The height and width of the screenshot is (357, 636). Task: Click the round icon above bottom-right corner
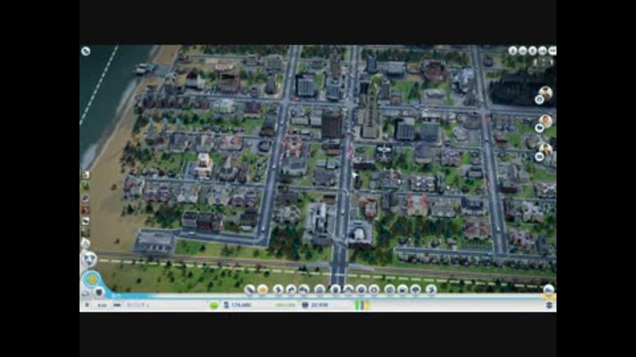549,290
